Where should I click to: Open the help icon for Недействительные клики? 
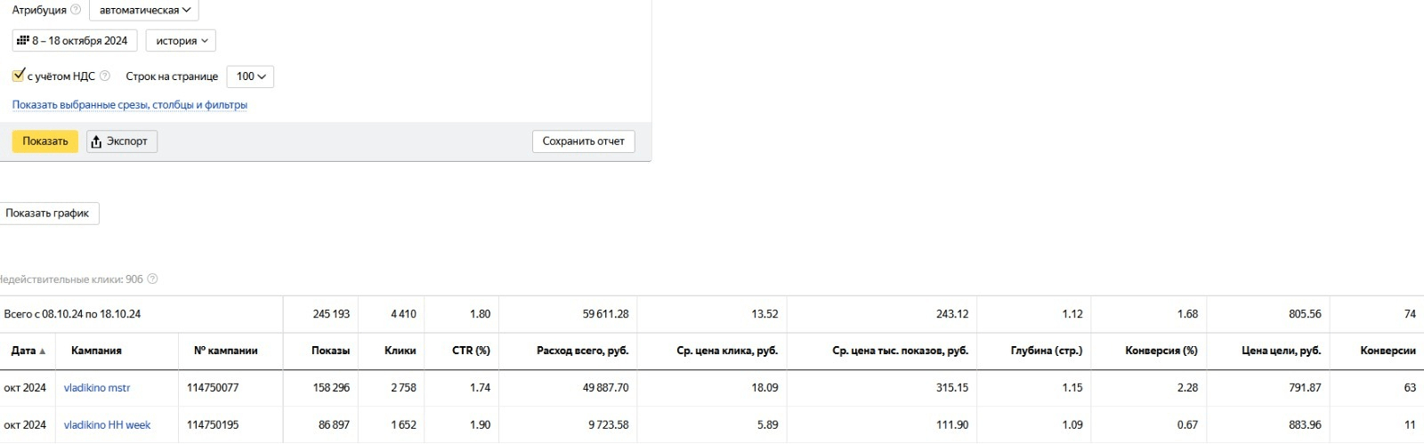(152, 279)
